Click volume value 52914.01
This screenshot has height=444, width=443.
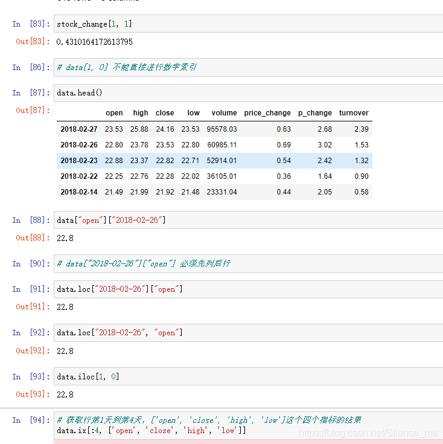coord(221,161)
